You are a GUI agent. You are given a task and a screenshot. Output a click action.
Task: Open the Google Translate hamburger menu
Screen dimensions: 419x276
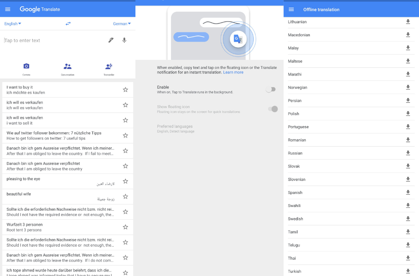[x=8, y=9]
